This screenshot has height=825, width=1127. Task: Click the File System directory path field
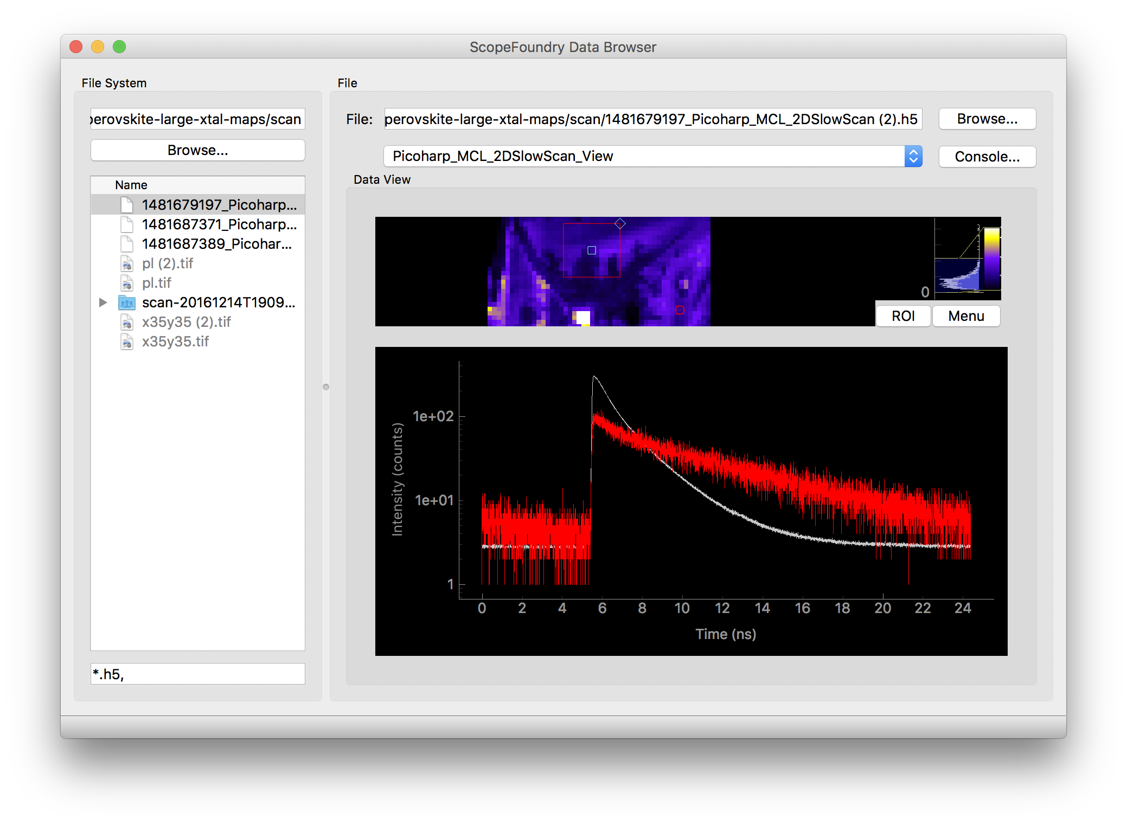point(197,119)
